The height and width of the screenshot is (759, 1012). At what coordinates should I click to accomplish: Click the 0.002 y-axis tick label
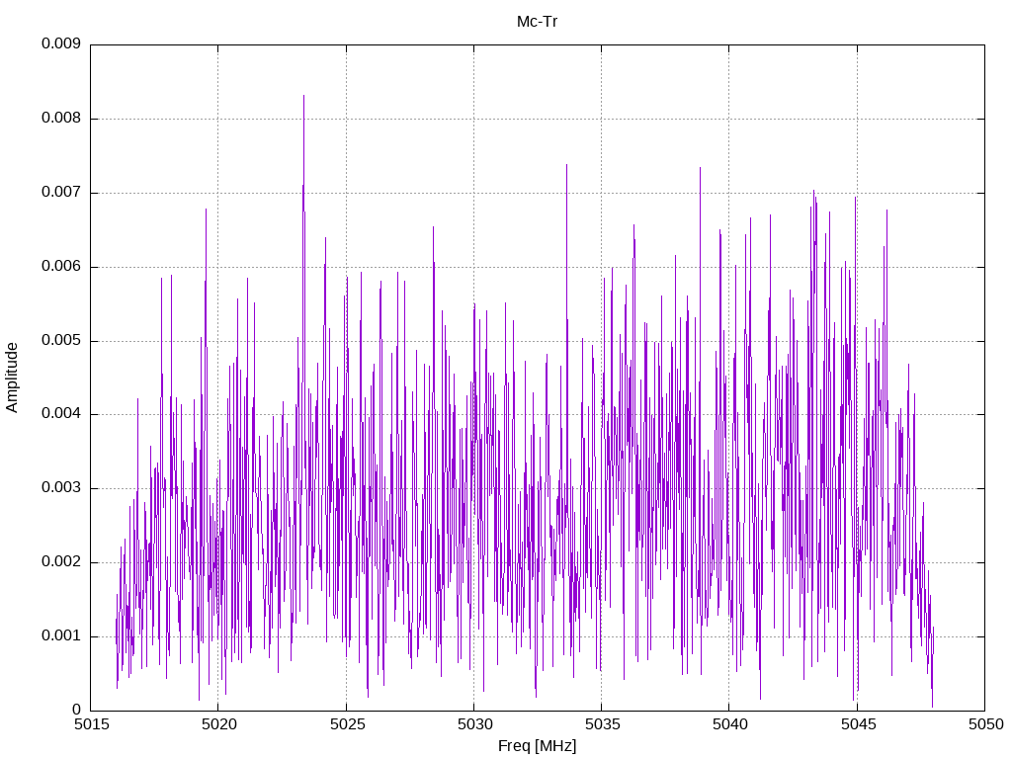coord(61,562)
